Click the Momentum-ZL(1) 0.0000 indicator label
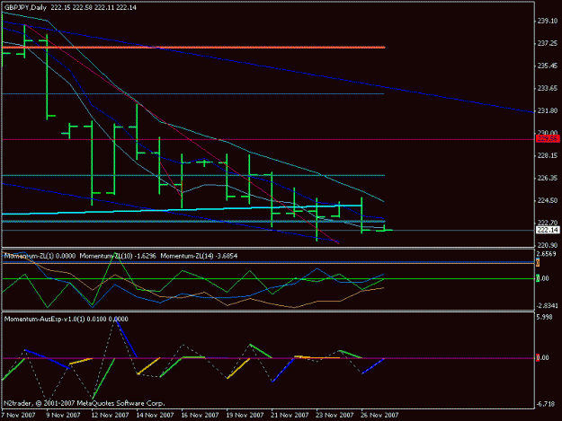The height and width of the screenshot is (421, 562). (40, 256)
